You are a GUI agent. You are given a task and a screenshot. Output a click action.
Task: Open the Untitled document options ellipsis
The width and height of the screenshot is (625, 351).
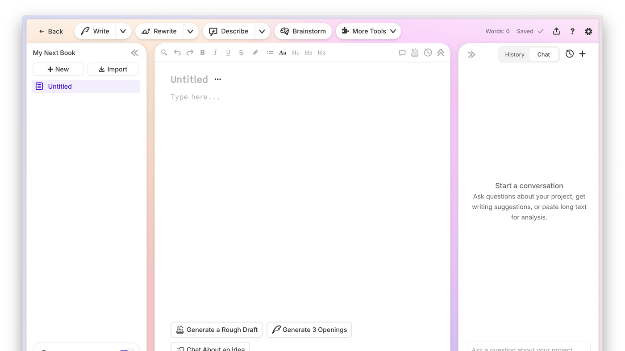[x=218, y=79]
